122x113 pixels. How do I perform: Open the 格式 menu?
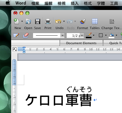tap(88, 3)
